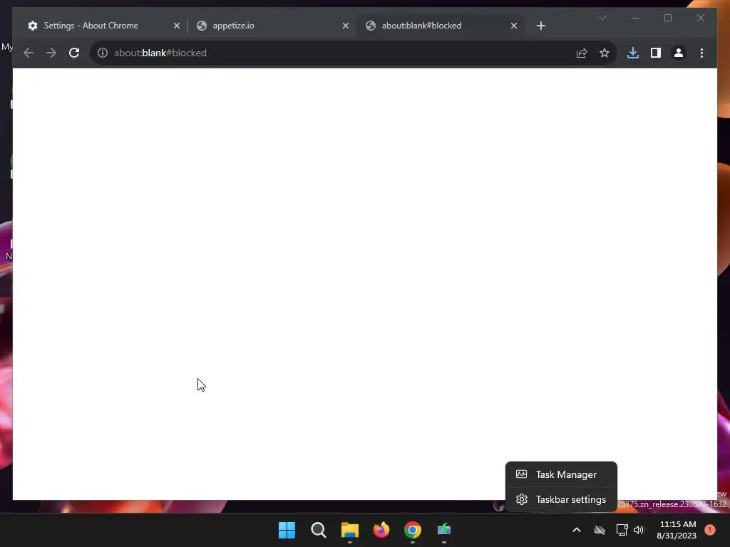
Task: Open the volume speaker tray icon
Action: point(639,530)
